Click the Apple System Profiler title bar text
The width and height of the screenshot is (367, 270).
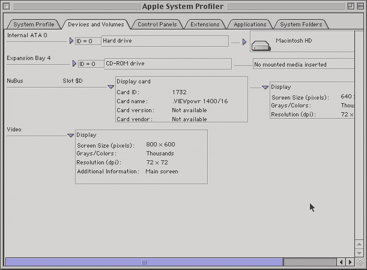(x=183, y=7)
